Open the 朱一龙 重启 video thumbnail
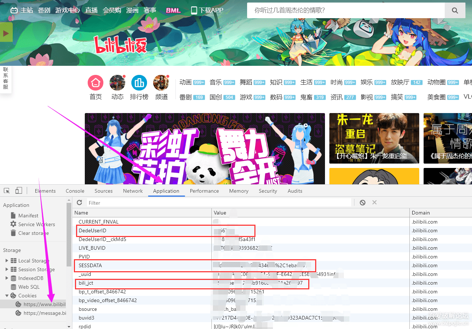This screenshot has width=472, height=329. (x=374, y=139)
